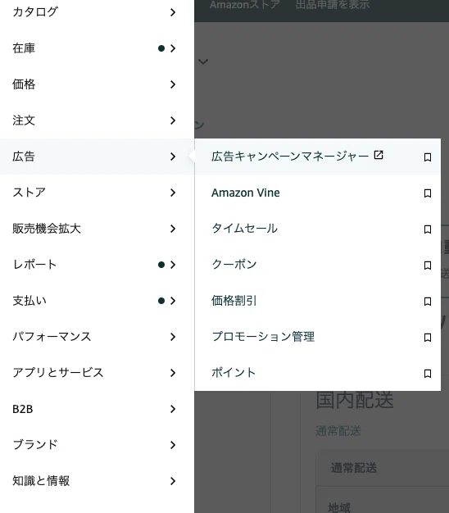Open the 注文 menu item
The width and height of the screenshot is (449, 513).
pos(98,120)
